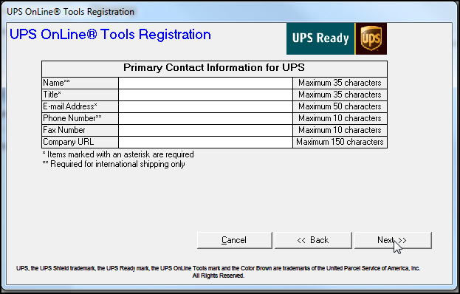This screenshot has width=460, height=294.
Task: Click the 'Name**' label
Action: (56, 83)
